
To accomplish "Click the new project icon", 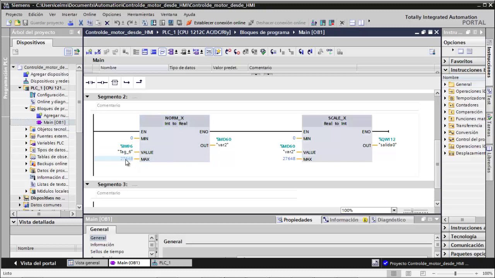I will 9,23.
